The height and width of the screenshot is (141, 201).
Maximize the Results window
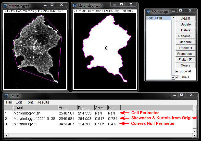[182, 95]
